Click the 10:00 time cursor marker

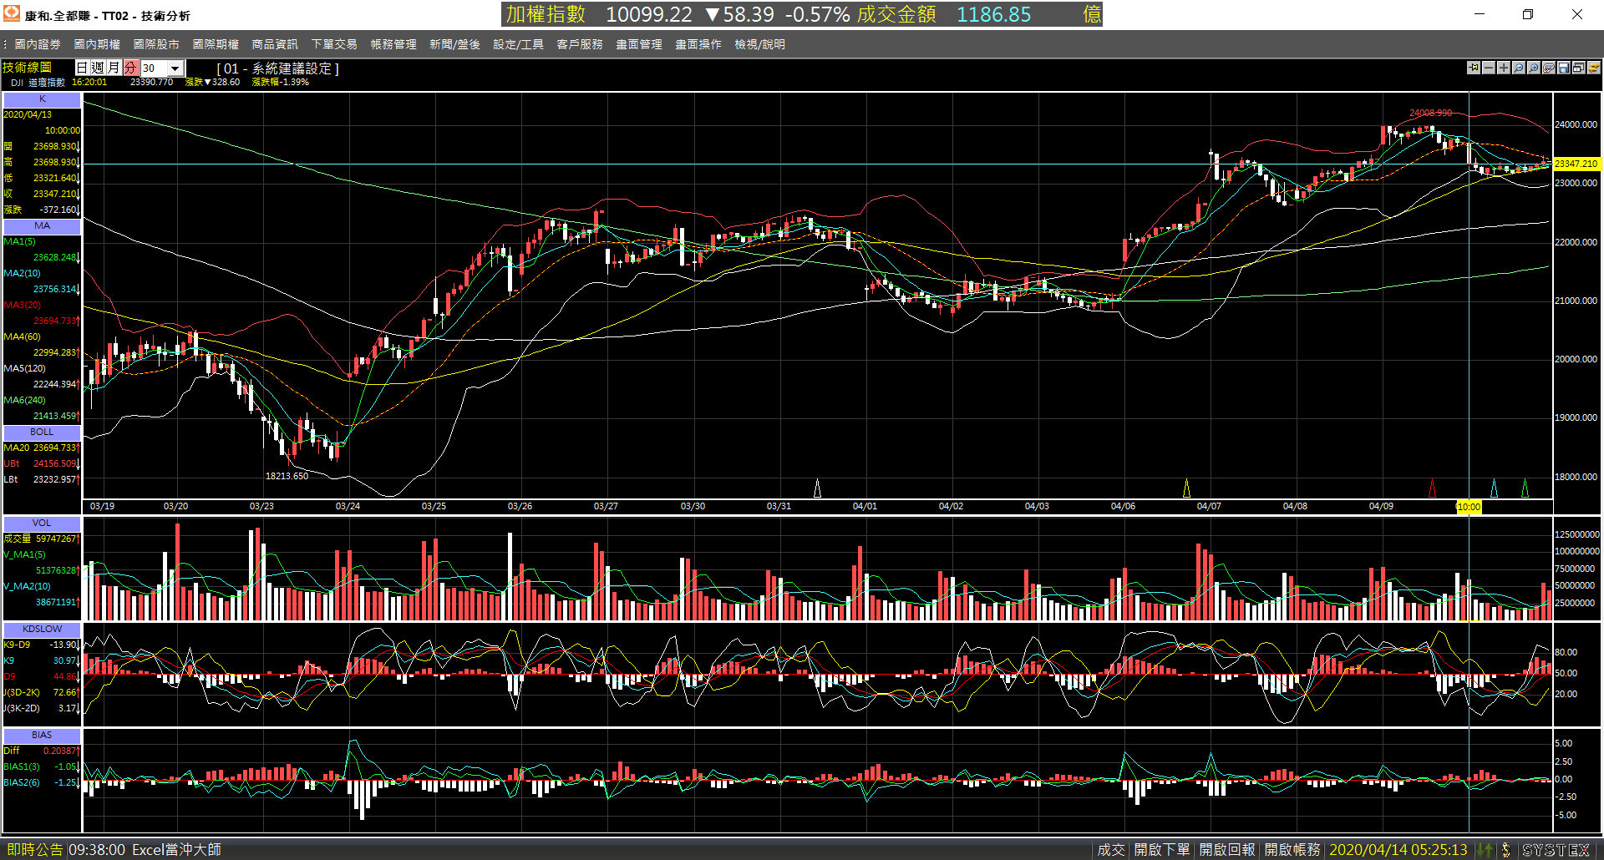(1469, 507)
